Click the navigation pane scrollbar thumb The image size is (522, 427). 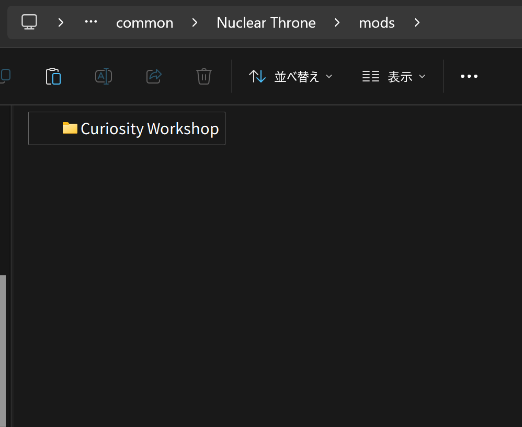tap(3, 350)
